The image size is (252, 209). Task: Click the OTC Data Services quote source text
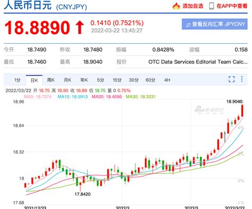pyautogui.click(x=198, y=62)
